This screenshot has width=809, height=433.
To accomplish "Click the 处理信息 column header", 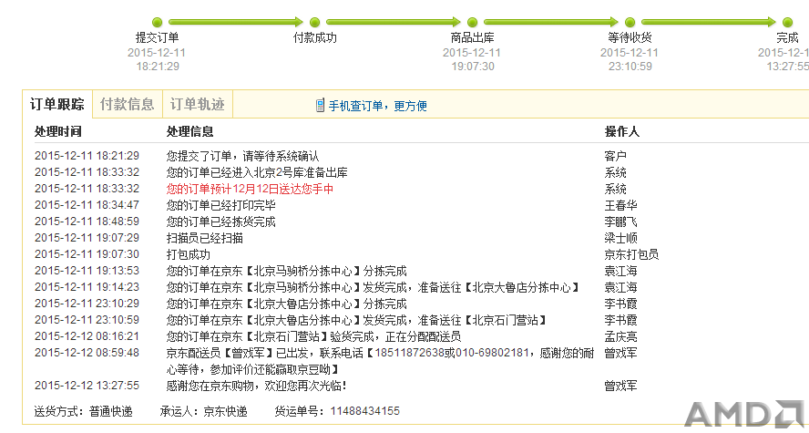I will [x=189, y=131].
